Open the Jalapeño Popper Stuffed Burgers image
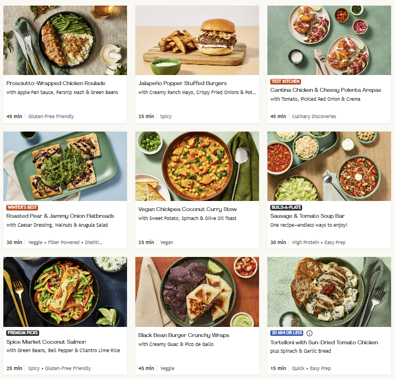The height and width of the screenshot is (379, 395). (x=197, y=40)
